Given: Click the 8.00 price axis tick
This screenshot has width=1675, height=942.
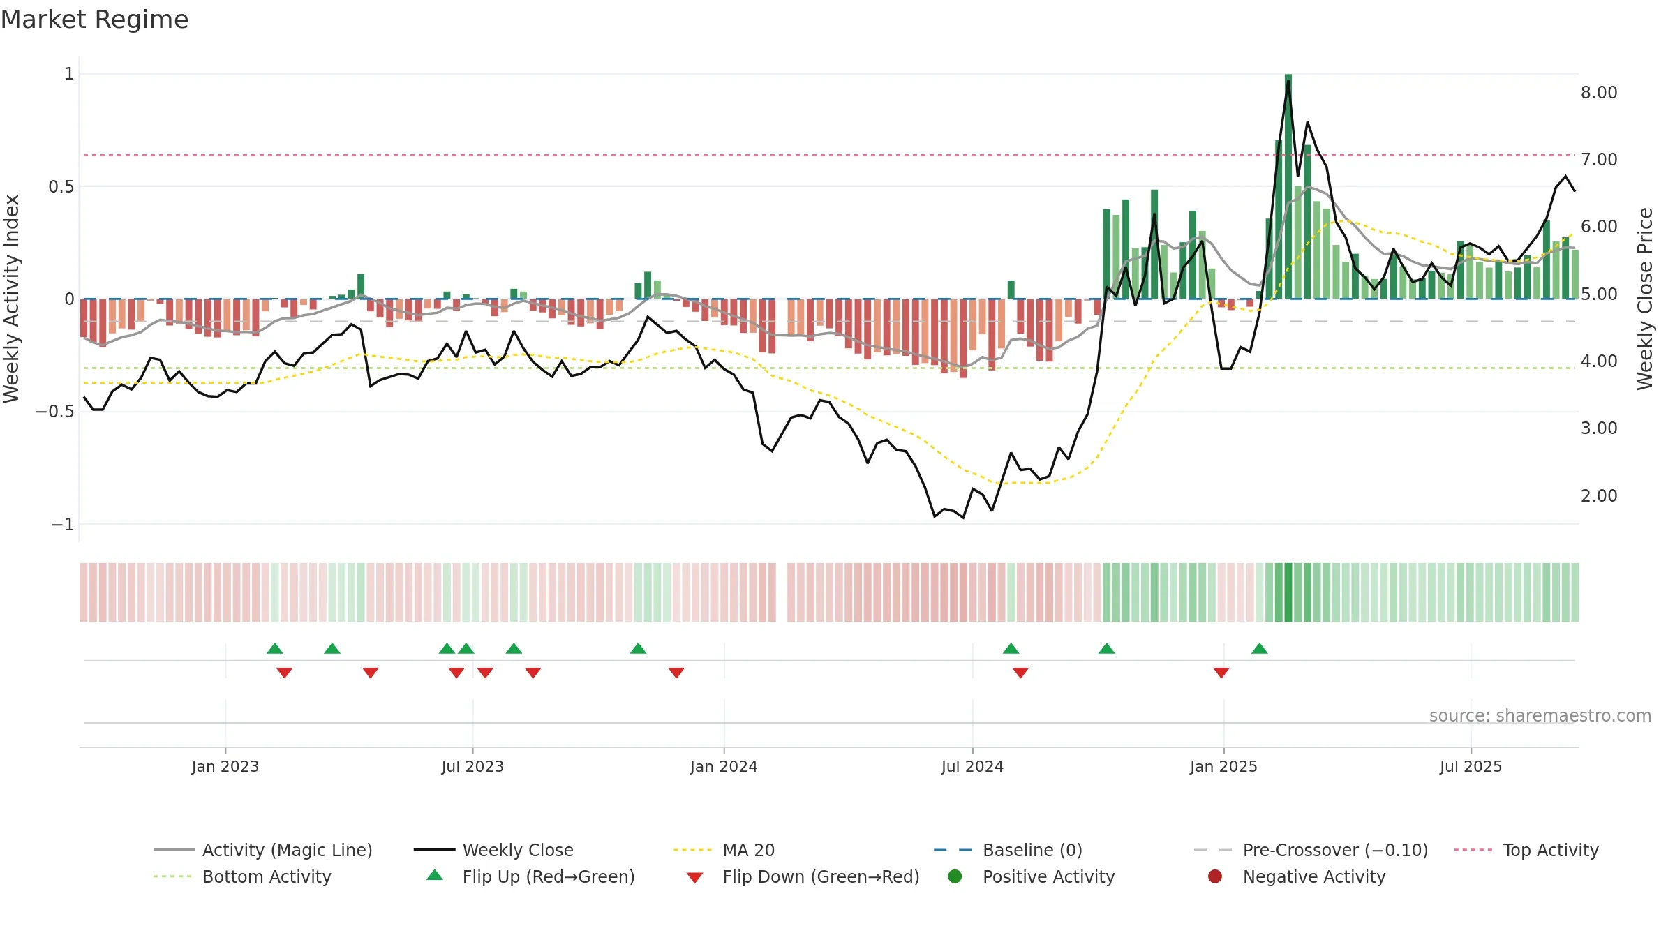Looking at the screenshot, I should point(1599,92).
